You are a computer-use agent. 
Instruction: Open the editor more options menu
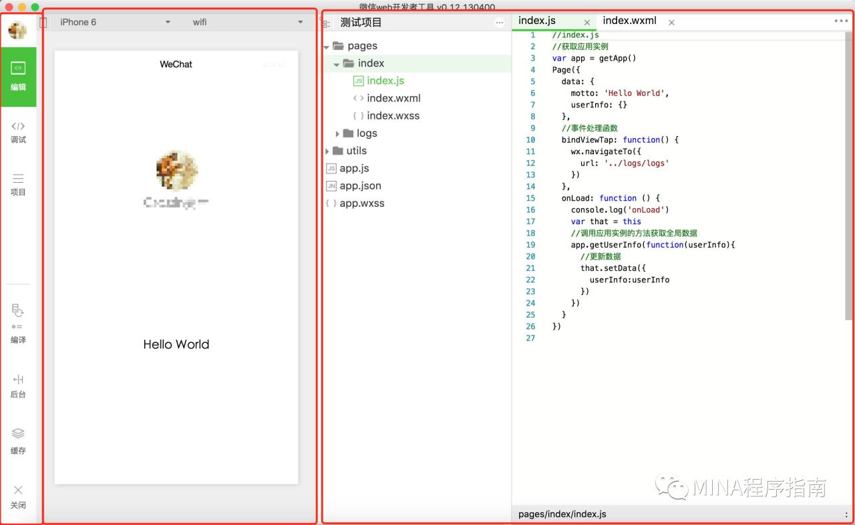840,21
